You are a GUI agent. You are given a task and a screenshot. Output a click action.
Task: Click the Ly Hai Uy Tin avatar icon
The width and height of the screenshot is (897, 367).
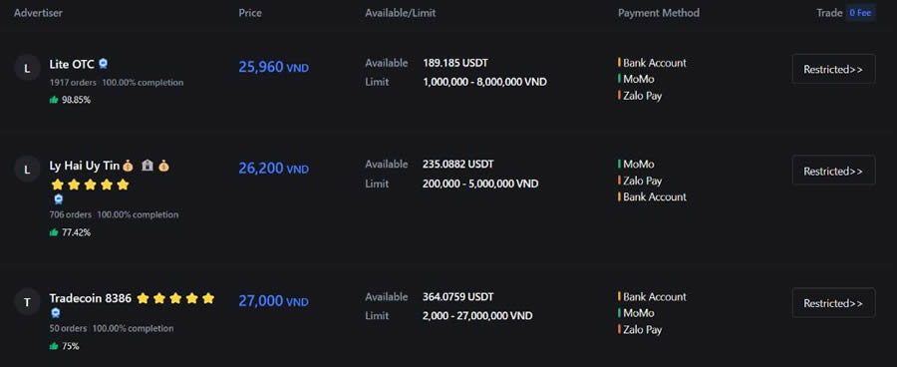click(x=27, y=170)
